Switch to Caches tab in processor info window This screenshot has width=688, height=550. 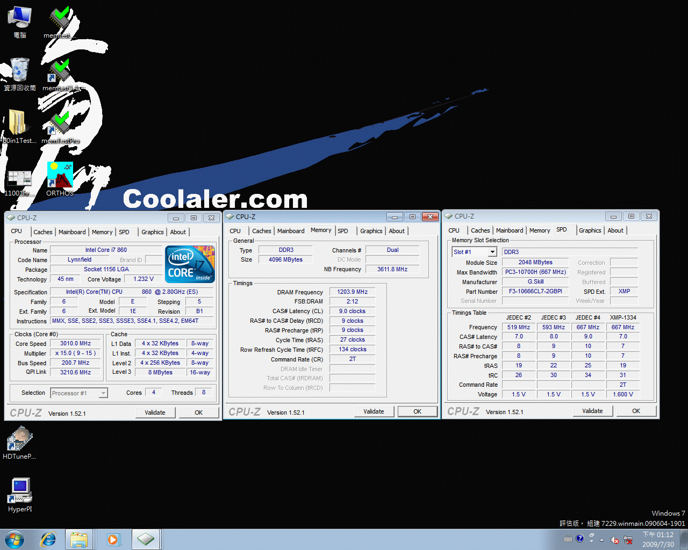[x=43, y=232]
